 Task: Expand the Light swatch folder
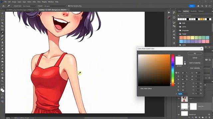[178, 45]
